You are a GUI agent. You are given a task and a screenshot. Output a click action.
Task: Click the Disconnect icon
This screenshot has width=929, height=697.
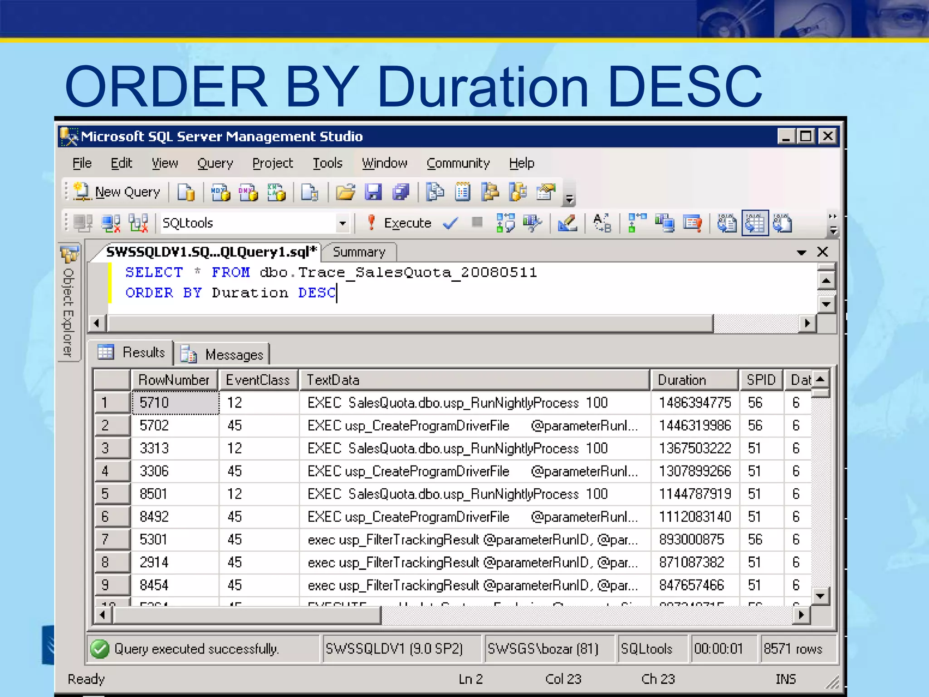tap(111, 223)
